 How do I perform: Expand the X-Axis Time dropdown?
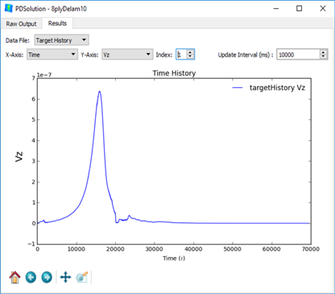(52, 55)
